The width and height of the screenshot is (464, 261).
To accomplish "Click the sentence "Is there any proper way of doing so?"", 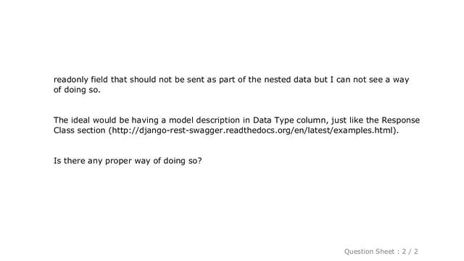I will pyautogui.click(x=128, y=161).
